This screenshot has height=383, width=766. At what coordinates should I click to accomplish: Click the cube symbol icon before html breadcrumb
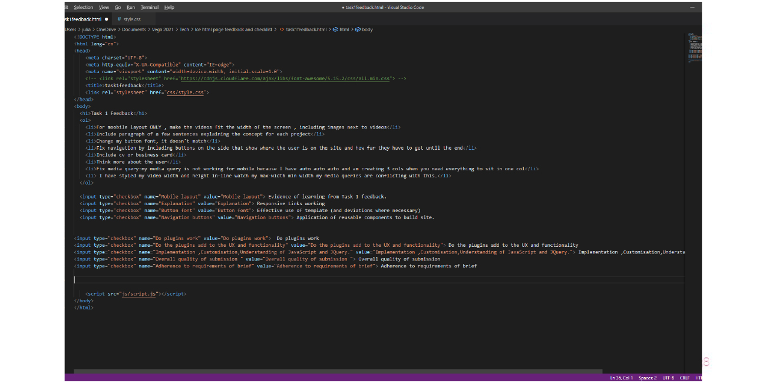(335, 29)
